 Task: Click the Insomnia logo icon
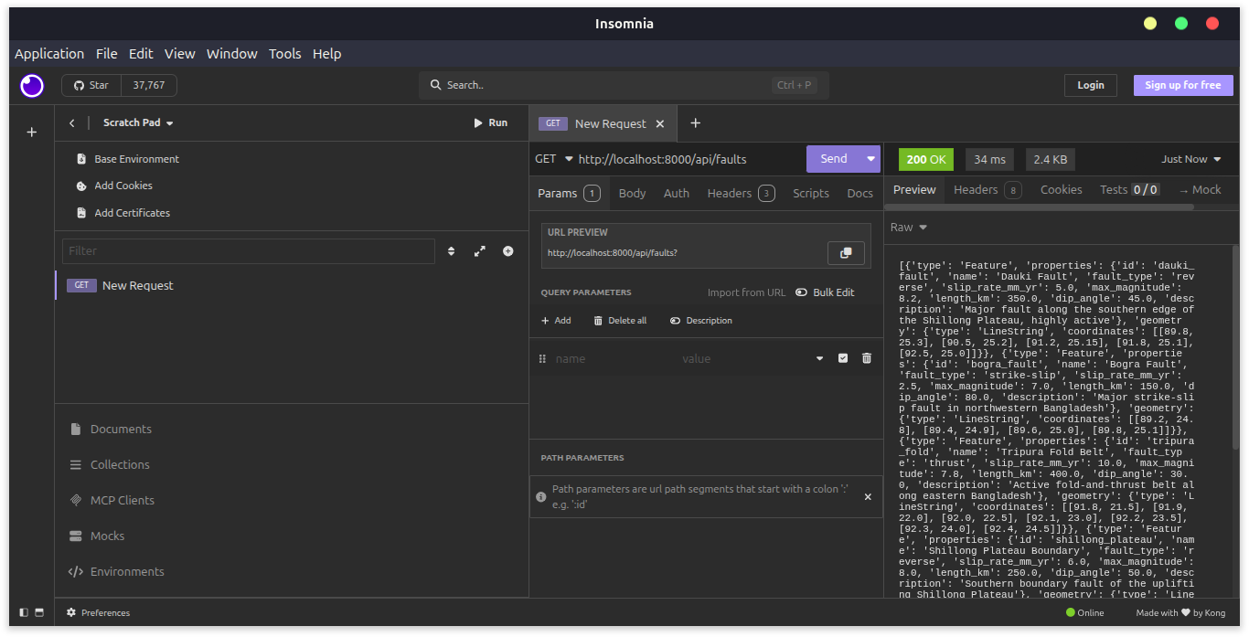click(x=32, y=86)
